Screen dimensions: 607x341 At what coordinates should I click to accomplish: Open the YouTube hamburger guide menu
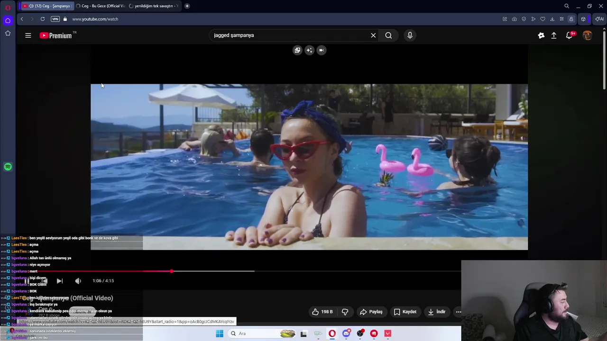(28, 35)
